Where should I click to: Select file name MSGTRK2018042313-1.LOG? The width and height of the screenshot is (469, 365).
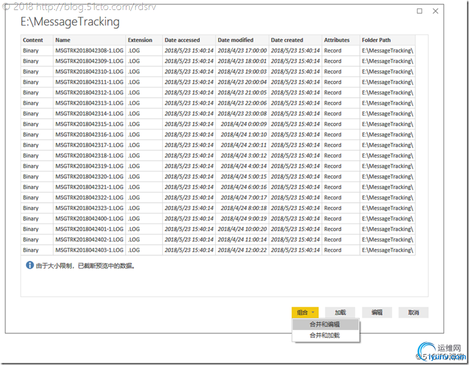click(x=89, y=103)
